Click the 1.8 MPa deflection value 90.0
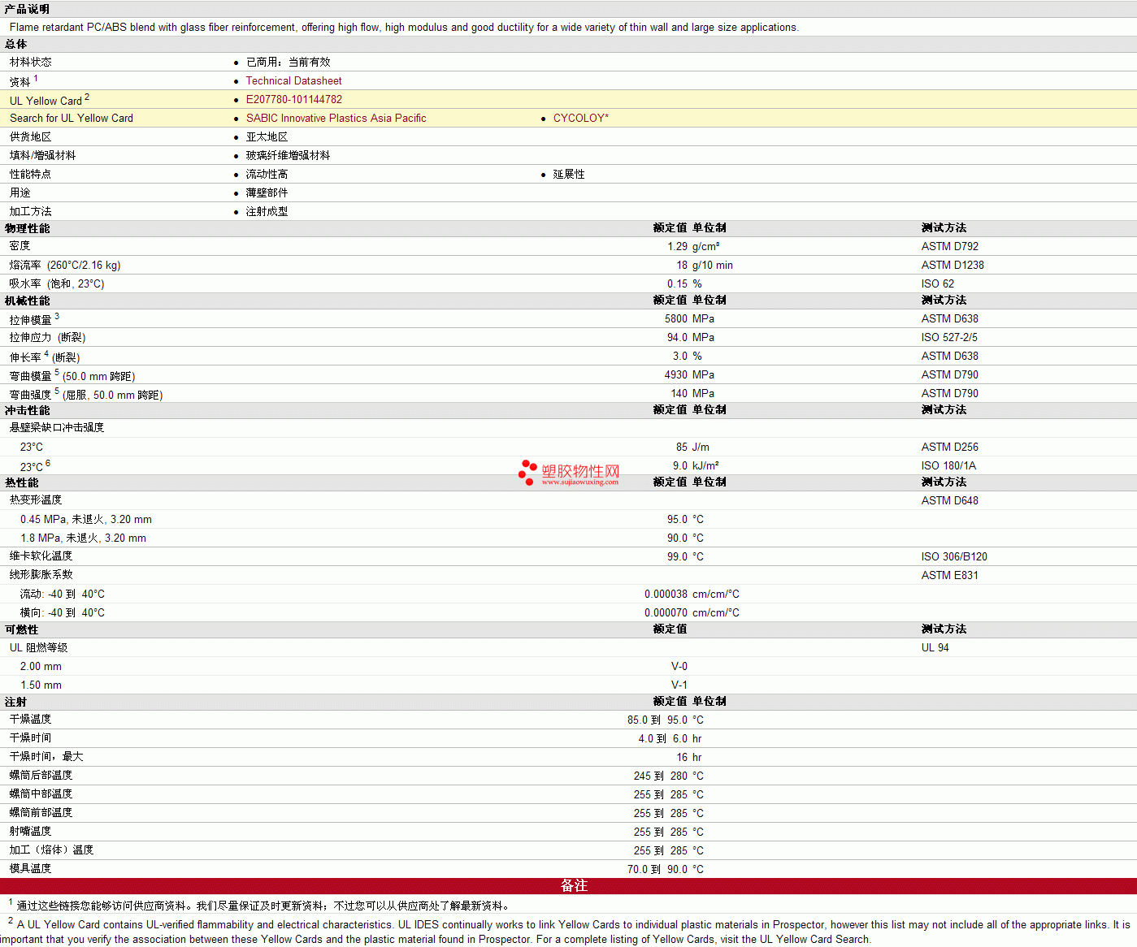The width and height of the screenshot is (1137, 947). 678,538
